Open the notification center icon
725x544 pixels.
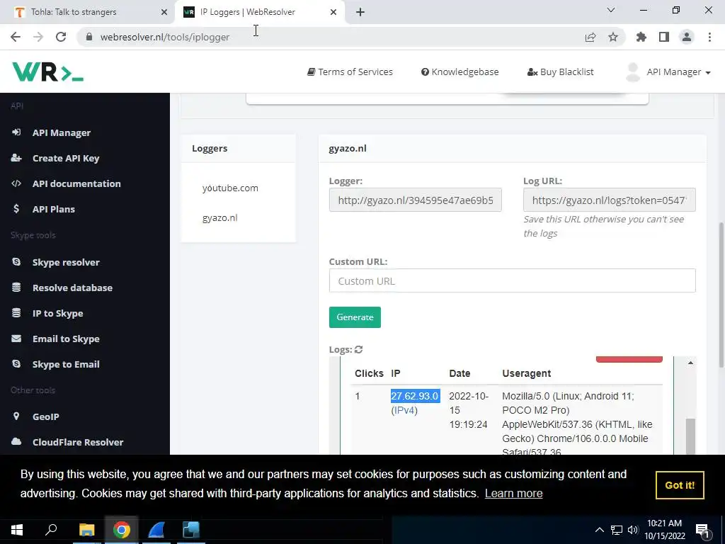702,531
